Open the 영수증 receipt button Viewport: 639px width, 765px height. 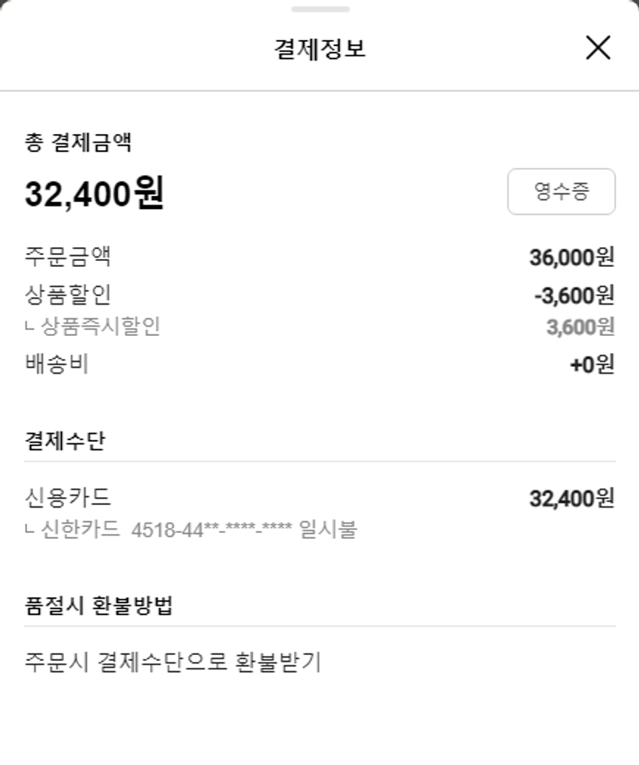click(561, 191)
